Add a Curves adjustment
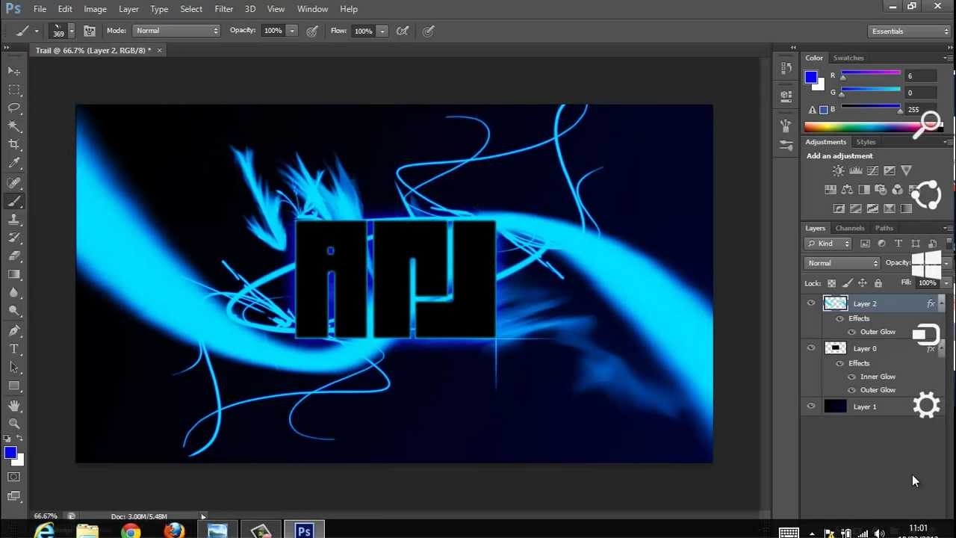Viewport: 956px width, 538px height. [x=872, y=171]
